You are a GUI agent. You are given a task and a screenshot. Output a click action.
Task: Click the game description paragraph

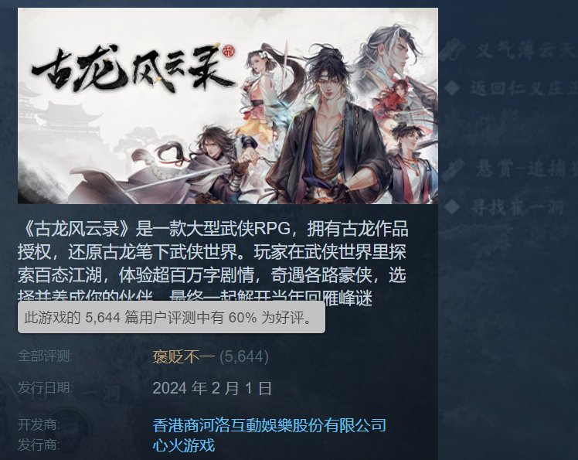[213, 264]
